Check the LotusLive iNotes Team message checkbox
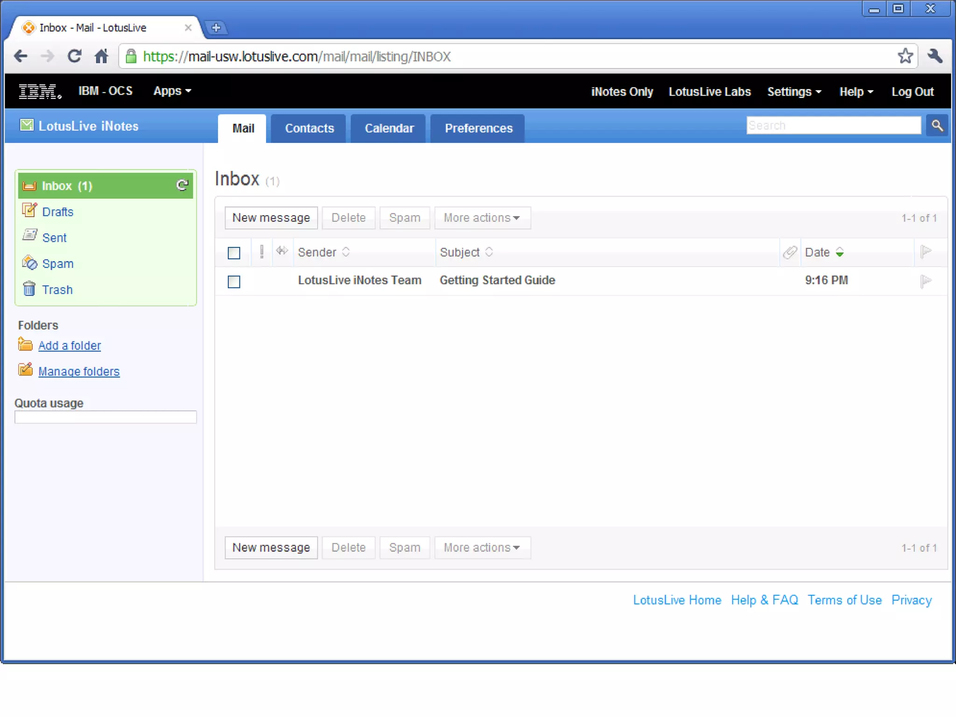The height and width of the screenshot is (717, 956). [x=234, y=281]
